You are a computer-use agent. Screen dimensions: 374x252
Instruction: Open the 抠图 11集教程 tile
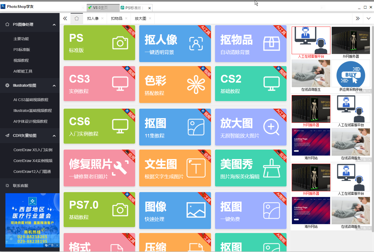point(175,127)
